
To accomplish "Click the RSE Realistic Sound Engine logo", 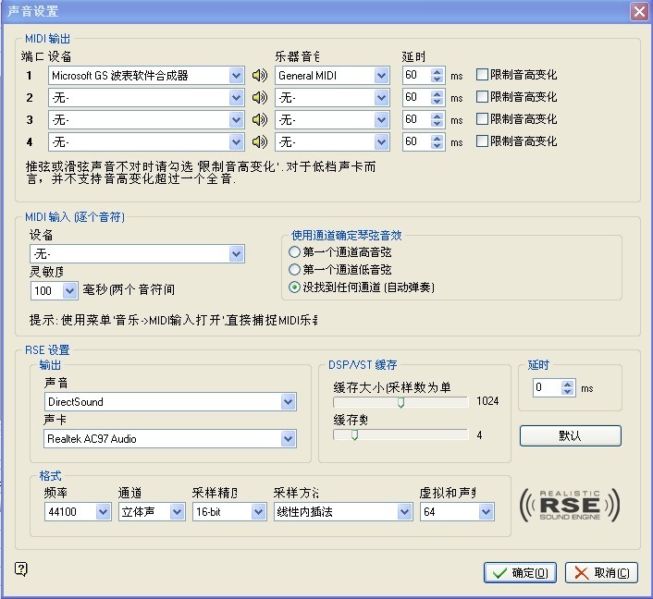I will point(569,506).
